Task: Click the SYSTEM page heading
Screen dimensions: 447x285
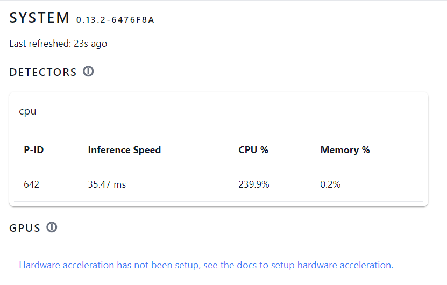Action: (39, 18)
